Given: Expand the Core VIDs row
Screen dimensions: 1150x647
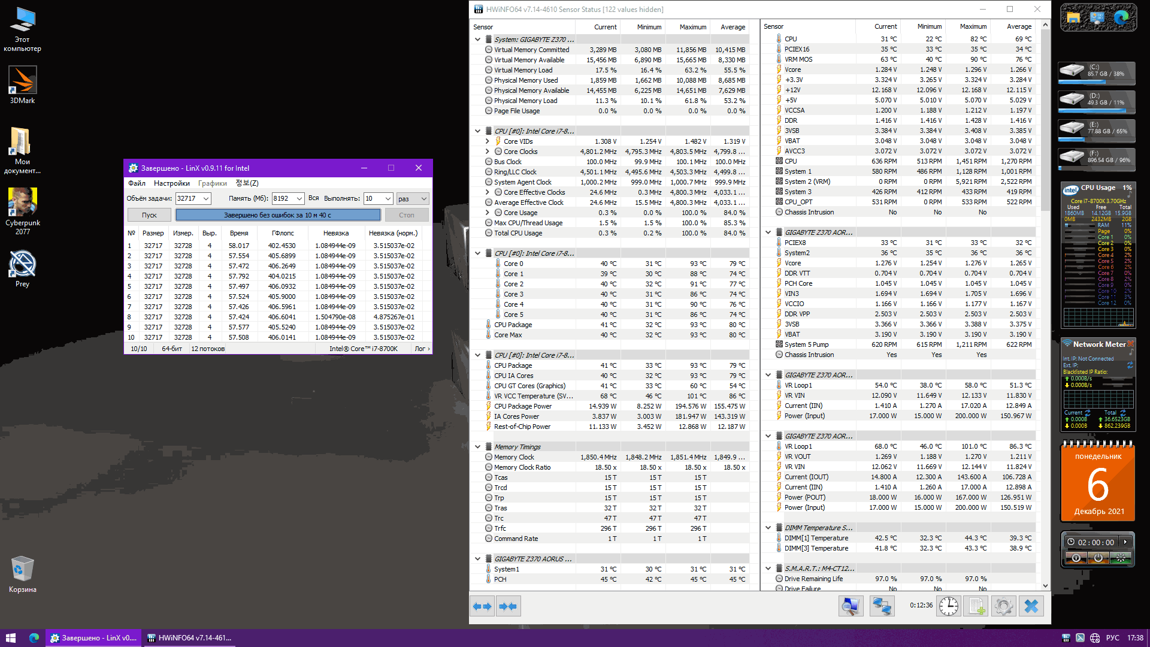Looking at the screenshot, I should click(x=488, y=141).
